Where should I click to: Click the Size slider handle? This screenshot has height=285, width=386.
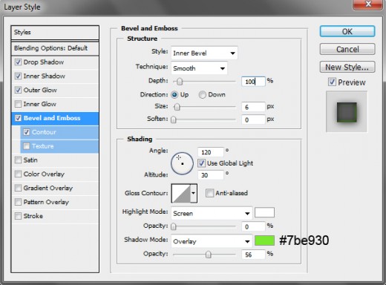point(177,107)
